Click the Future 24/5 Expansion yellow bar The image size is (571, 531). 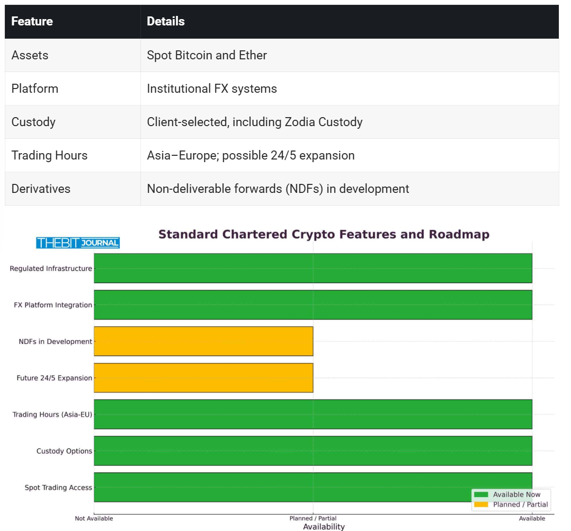pyautogui.click(x=203, y=377)
